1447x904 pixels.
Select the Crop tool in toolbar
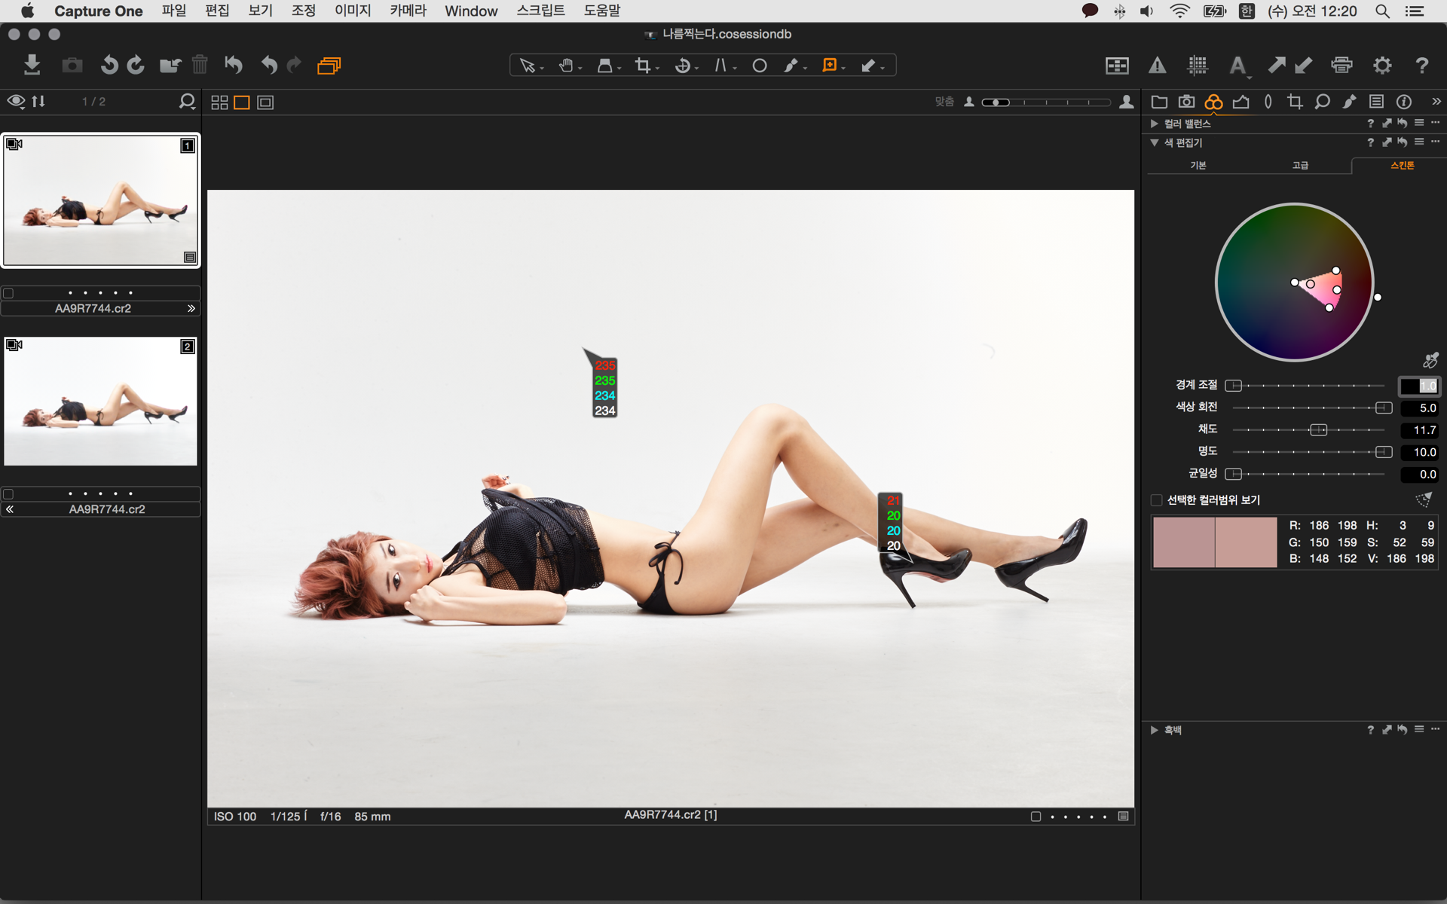pyautogui.click(x=642, y=66)
